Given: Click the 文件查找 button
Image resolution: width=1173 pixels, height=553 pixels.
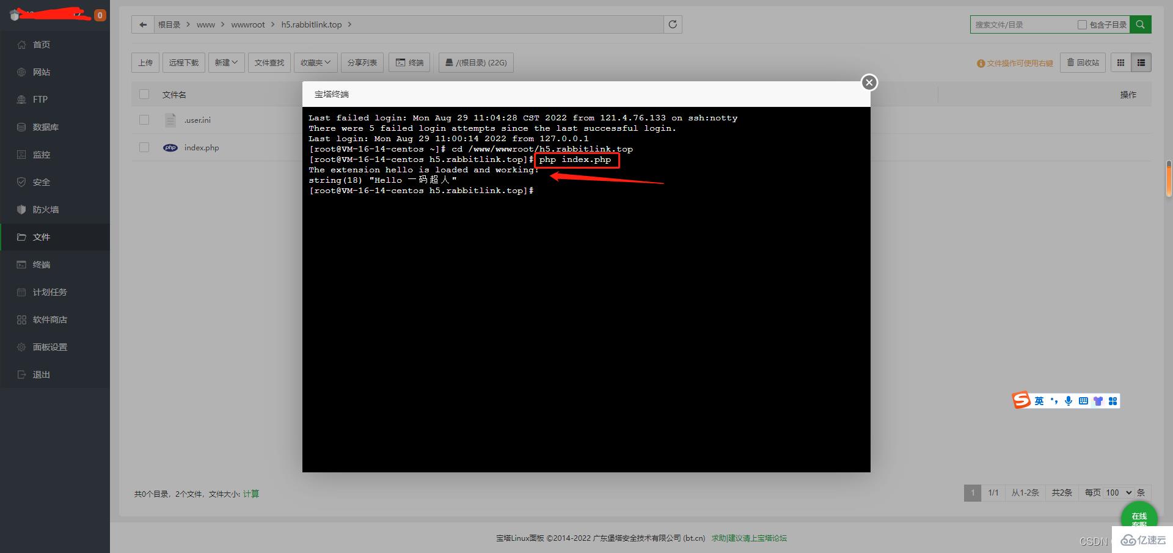Looking at the screenshot, I should click(269, 62).
